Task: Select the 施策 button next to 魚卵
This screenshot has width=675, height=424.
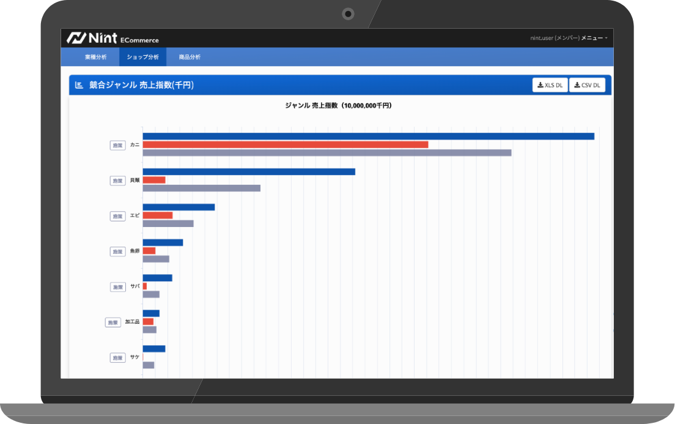Action: [x=117, y=251]
